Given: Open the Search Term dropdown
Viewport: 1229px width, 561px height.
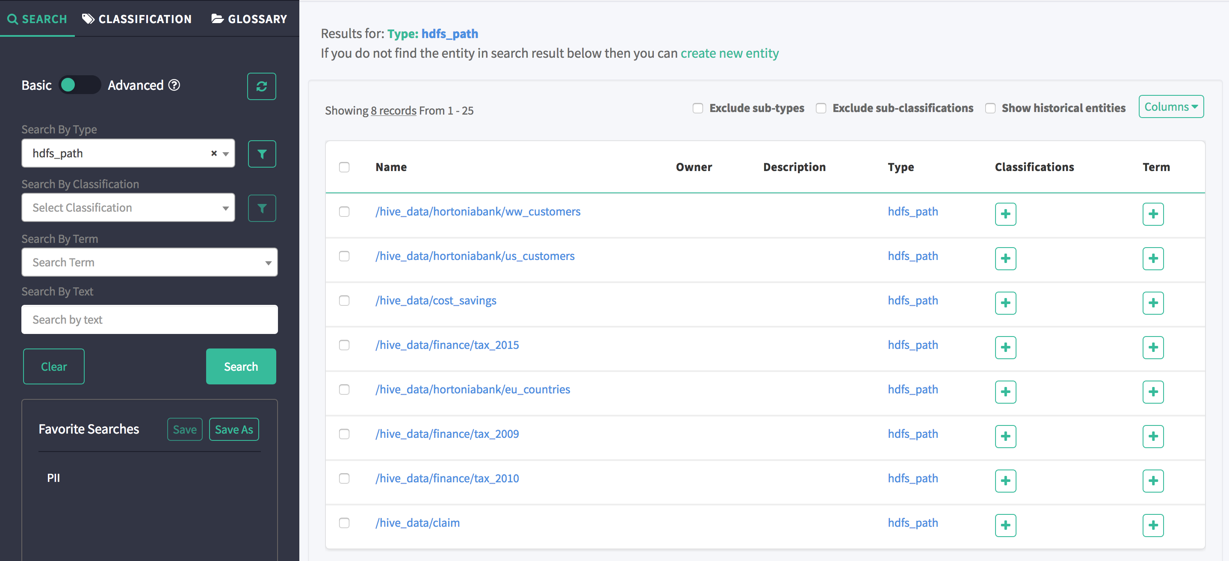Looking at the screenshot, I should pyautogui.click(x=149, y=263).
